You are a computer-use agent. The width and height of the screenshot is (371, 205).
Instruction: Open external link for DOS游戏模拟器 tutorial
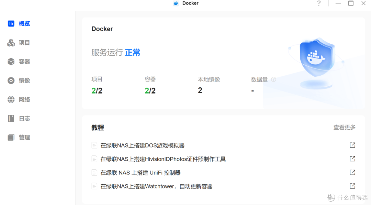(x=352, y=145)
